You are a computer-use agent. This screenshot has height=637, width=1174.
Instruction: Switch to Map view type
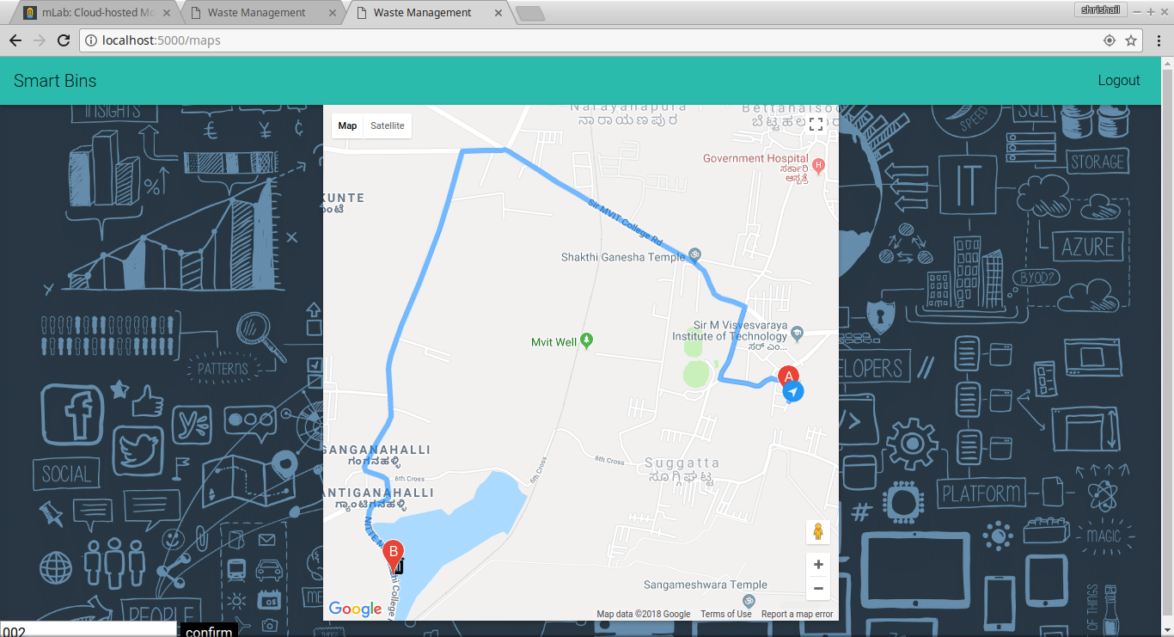coord(347,126)
